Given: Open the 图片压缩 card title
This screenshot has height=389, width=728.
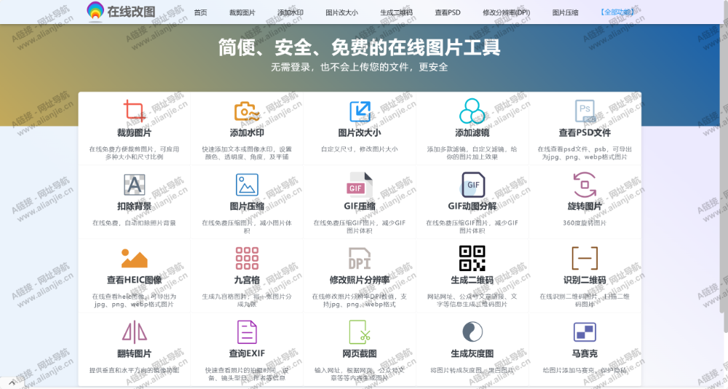Looking at the screenshot, I should [247, 206].
